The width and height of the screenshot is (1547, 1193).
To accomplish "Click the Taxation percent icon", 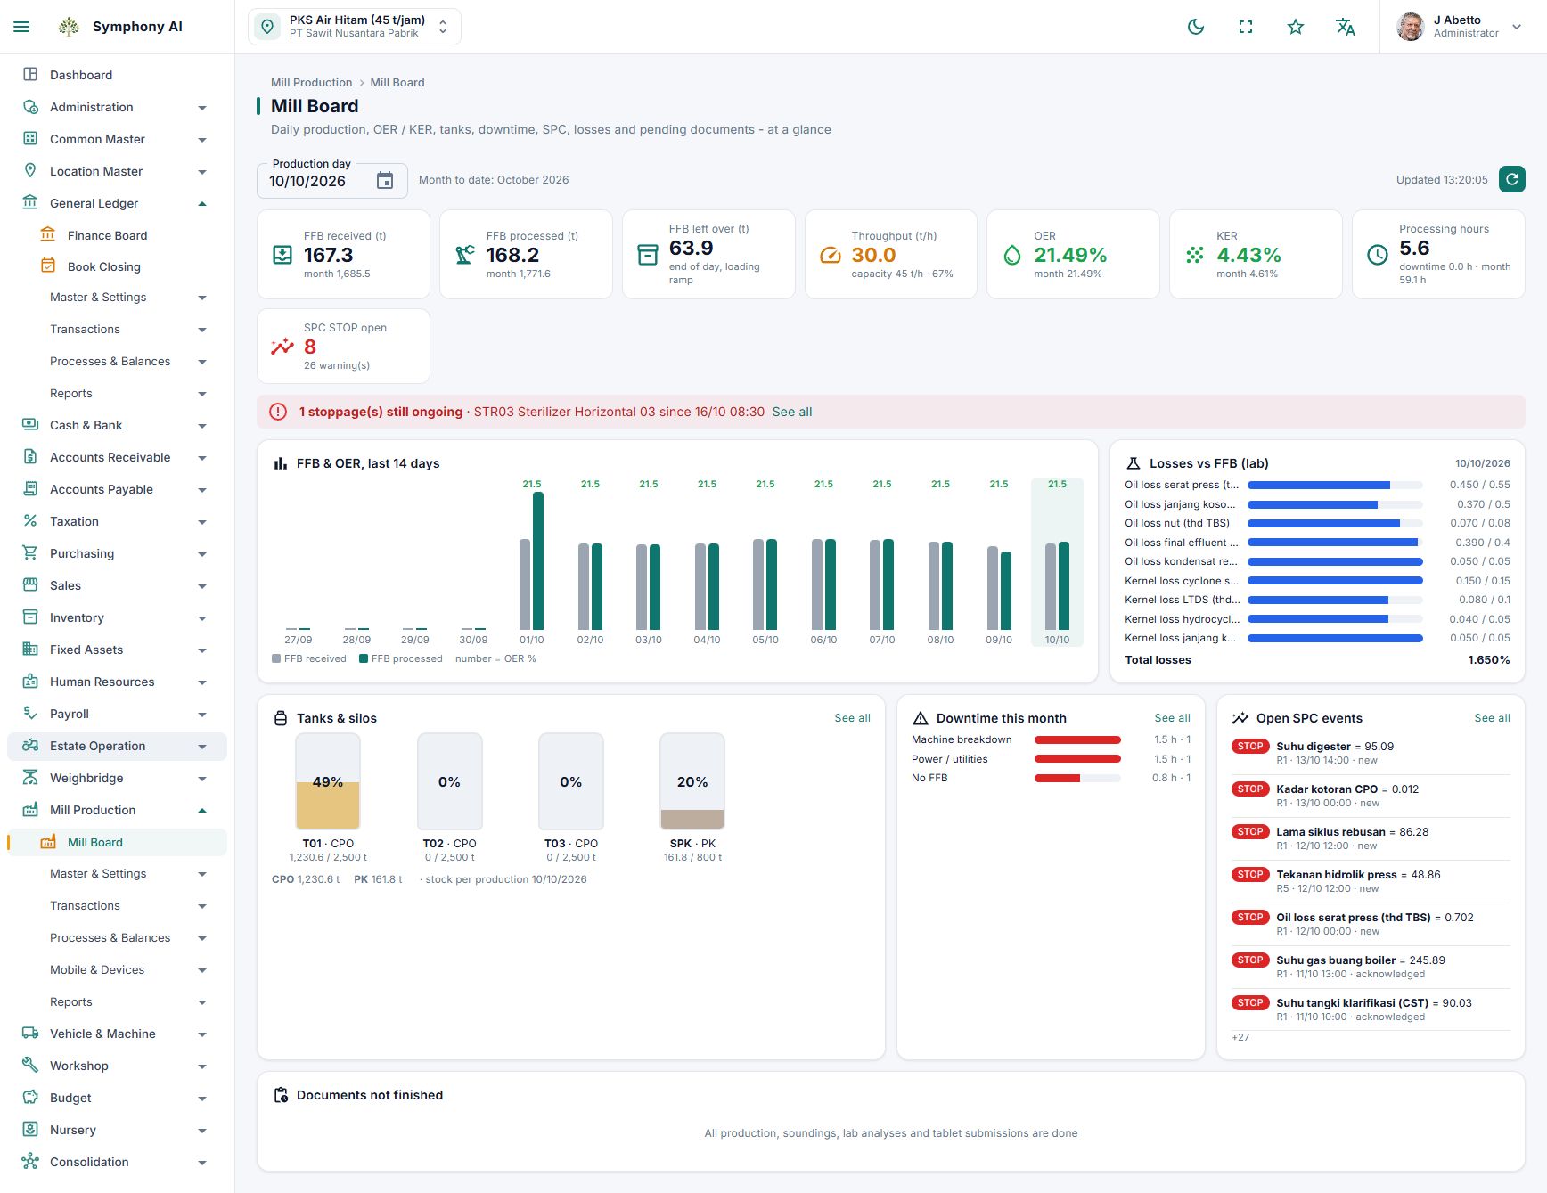I will (x=30, y=521).
